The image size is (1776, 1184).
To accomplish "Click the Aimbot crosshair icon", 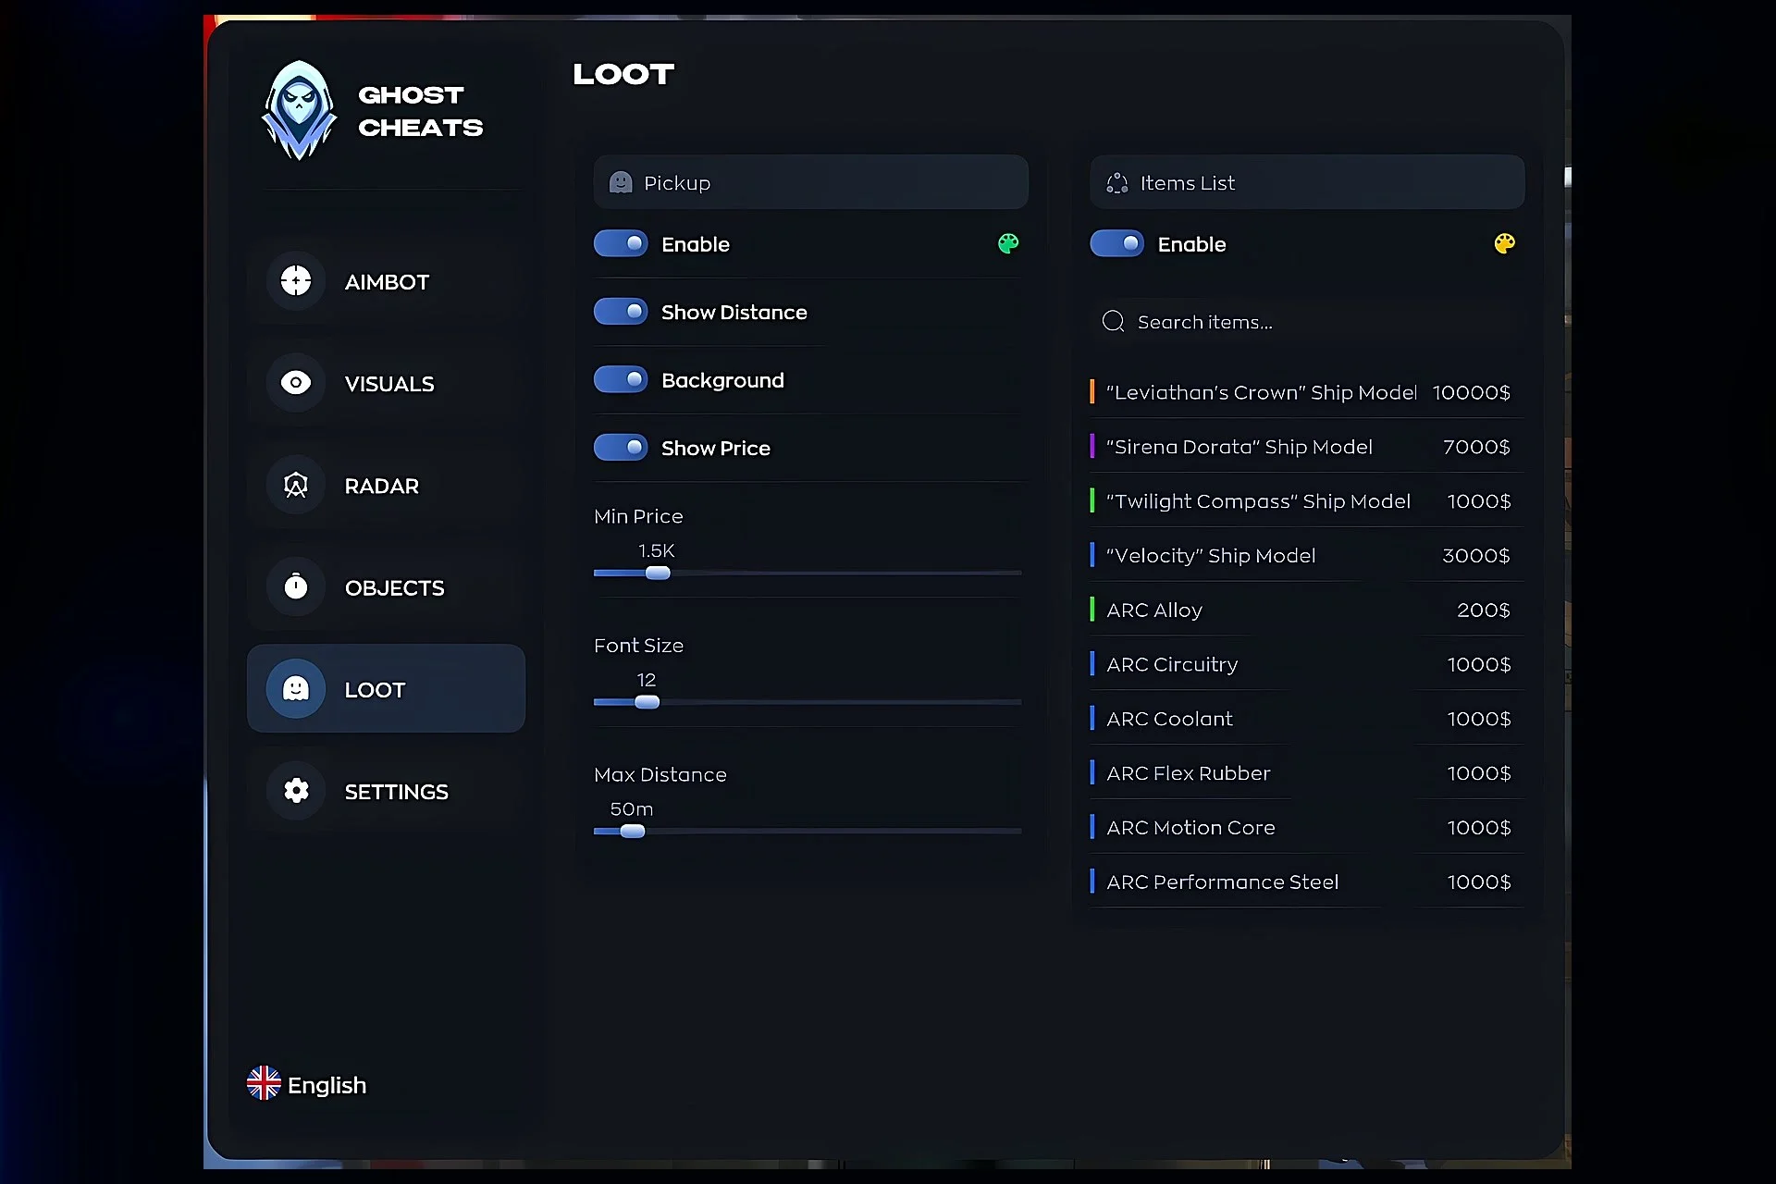I will pos(296,280).
